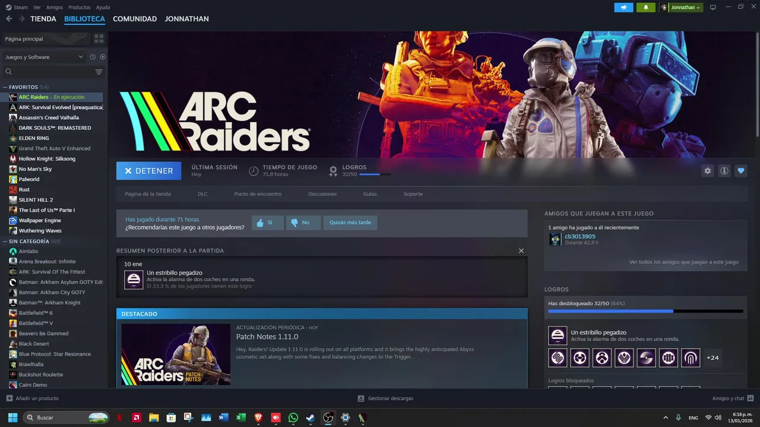This screenshot has width=760, height=427.
Task: Click the recent activity clock filter icon
Action: coord(93,57)
